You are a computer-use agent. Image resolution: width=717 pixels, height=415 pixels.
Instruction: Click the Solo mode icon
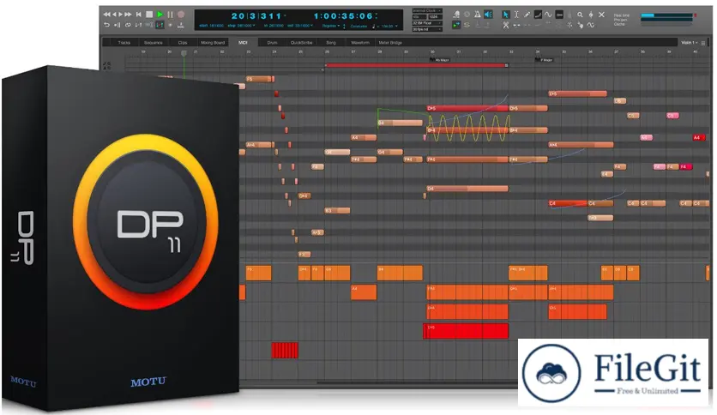467,25
